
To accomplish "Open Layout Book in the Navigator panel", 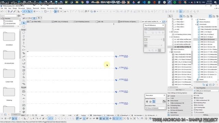I will pyautogui.click(x=188, y=16).
